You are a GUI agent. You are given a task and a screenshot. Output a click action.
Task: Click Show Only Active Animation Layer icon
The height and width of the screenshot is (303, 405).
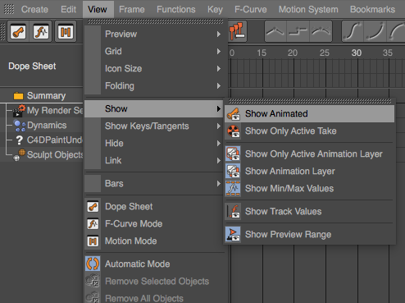tap(233, 154)
